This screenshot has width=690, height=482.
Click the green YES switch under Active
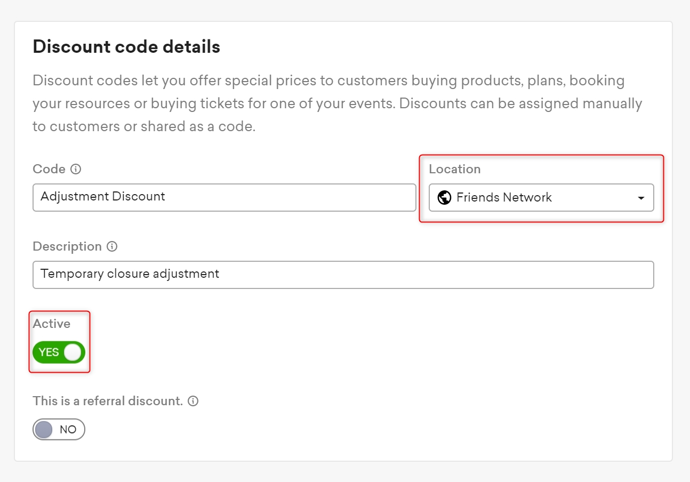[x=59, y=352]
